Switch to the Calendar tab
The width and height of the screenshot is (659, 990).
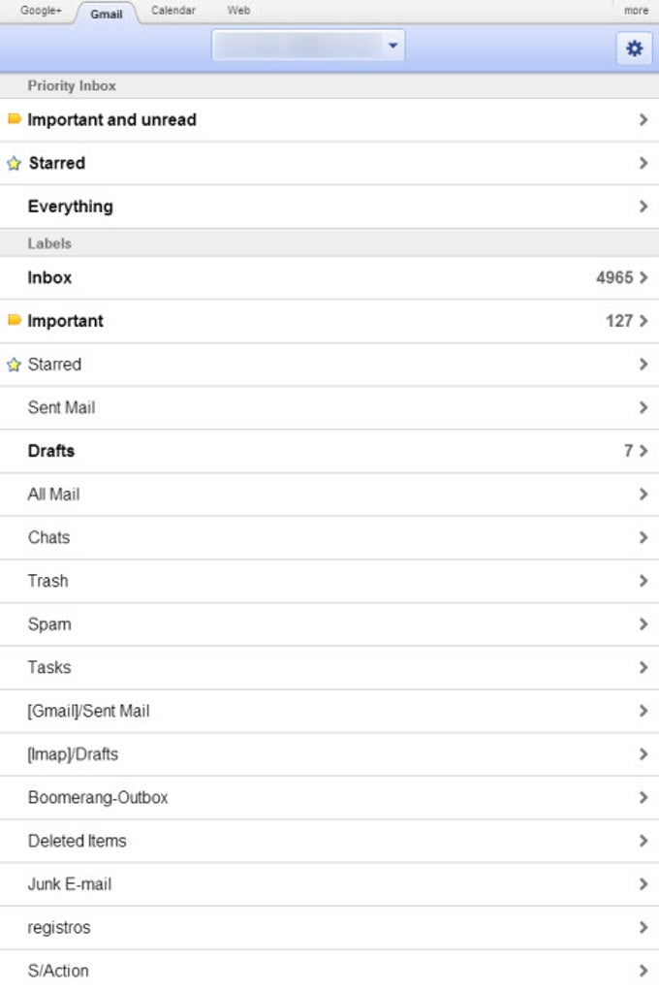point(173,10)
